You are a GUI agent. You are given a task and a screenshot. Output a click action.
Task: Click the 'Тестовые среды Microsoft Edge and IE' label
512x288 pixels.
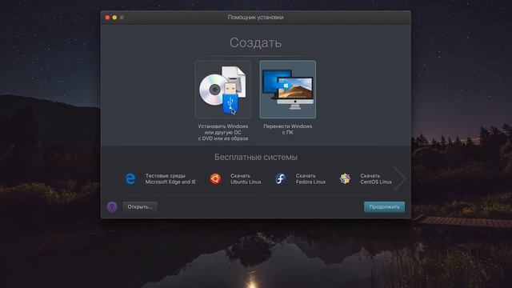click(x=170, y=179)
